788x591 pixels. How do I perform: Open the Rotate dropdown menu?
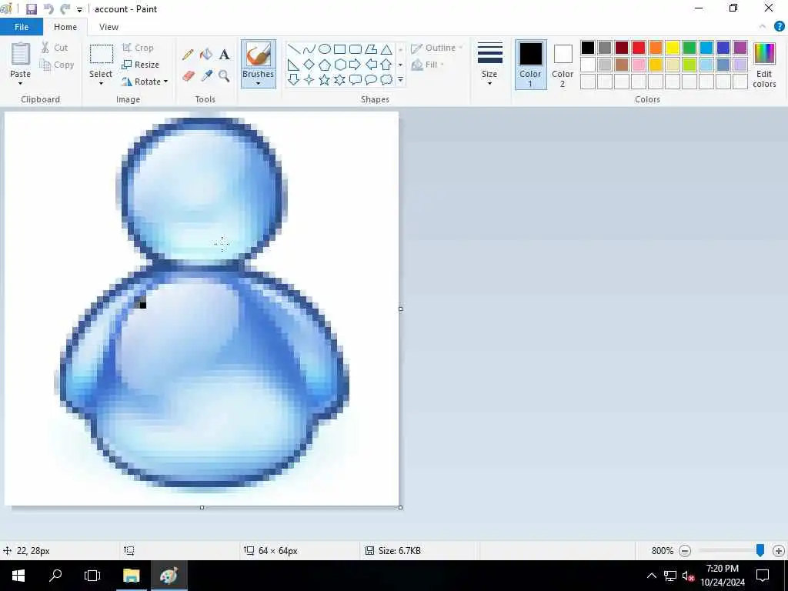coord(145,82)
